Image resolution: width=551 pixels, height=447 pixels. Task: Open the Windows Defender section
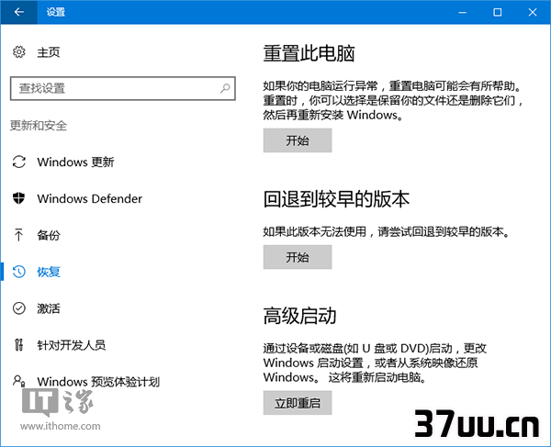90,199
